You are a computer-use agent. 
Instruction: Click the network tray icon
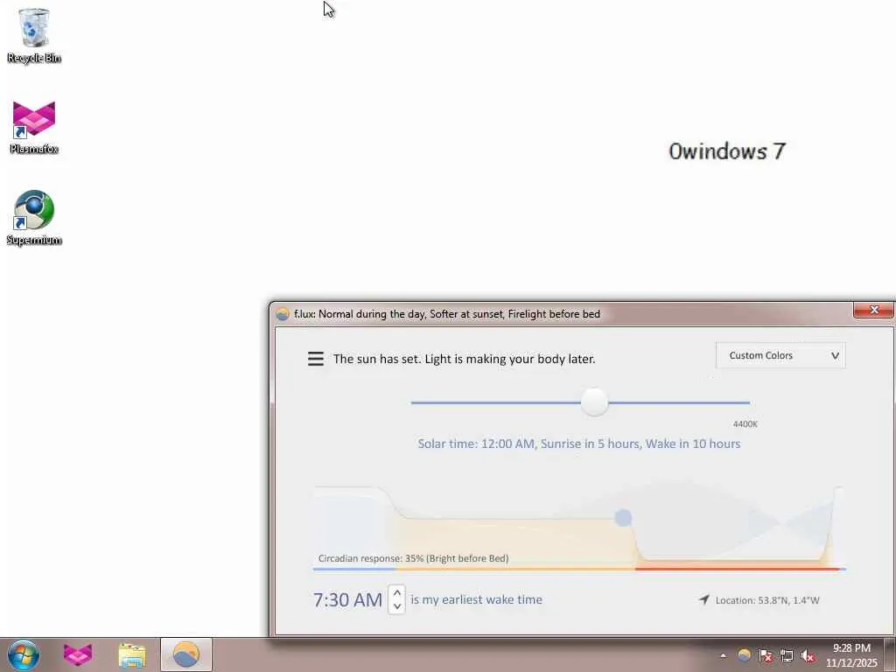click(787, 655)
